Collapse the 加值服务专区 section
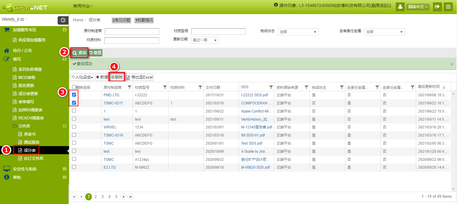Image resolution: width=457 pixels, height=204 pixels. pos(64,30)
